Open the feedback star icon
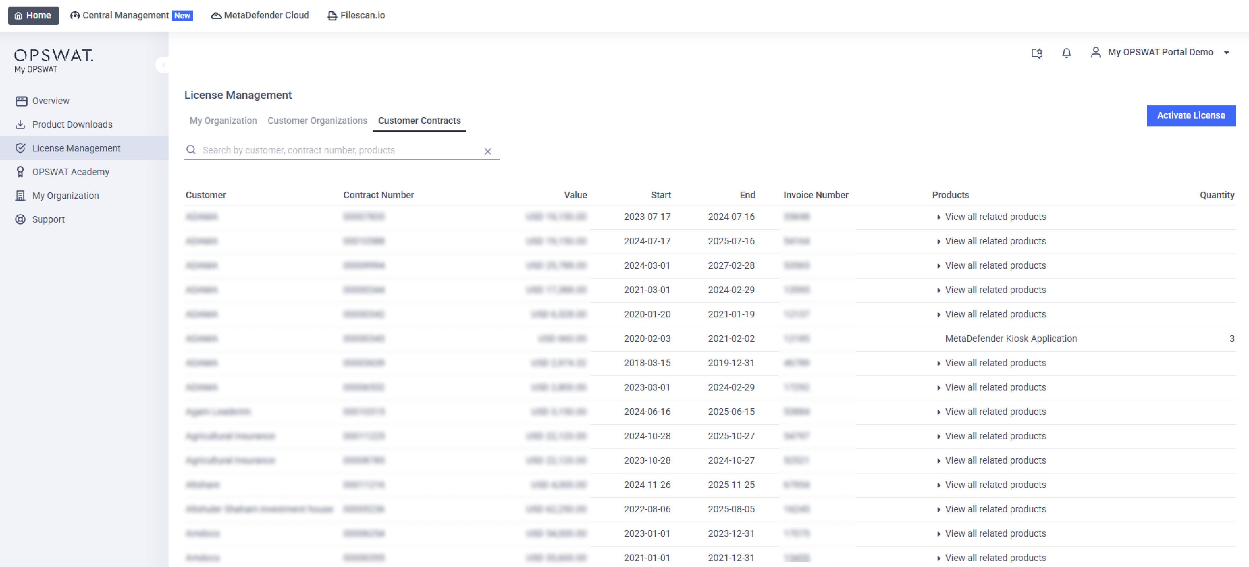Image resolution: width=1249 pixels, height=567 pixels. (x=1037, y=53)
